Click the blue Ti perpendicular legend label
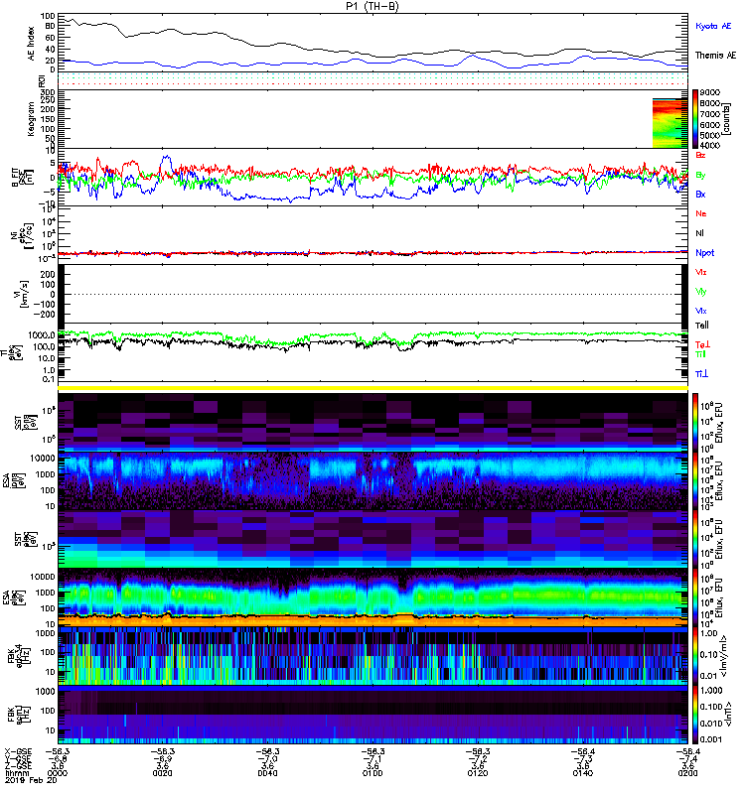 701,374
